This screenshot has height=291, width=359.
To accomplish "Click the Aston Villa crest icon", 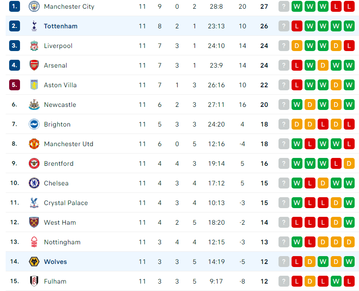I will (34, 85).
